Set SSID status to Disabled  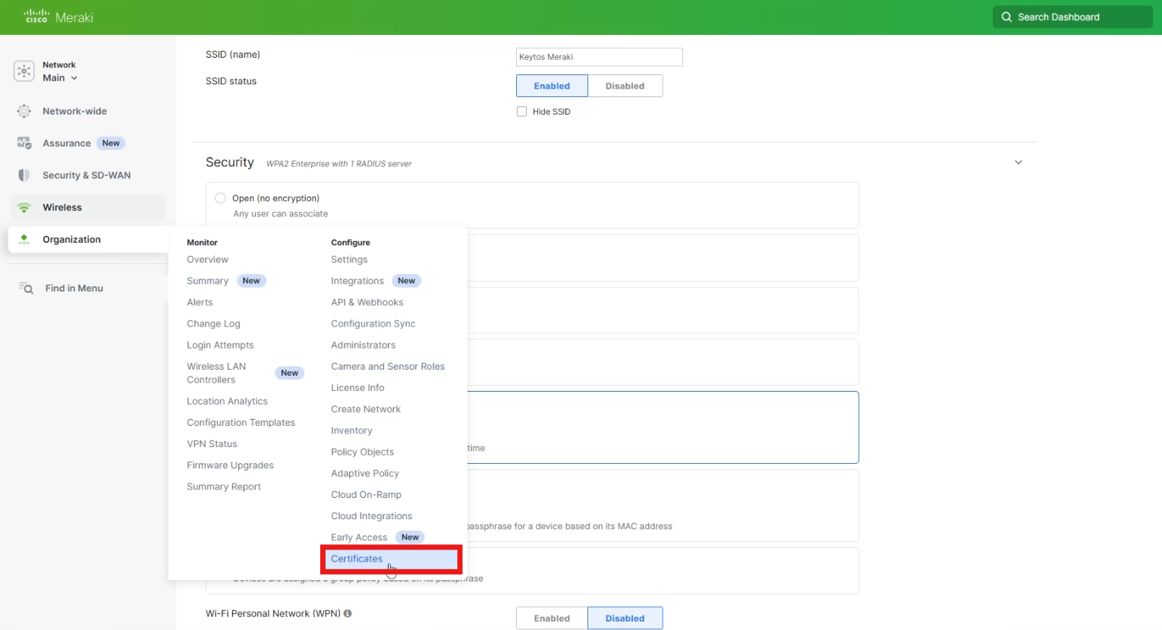625,86
